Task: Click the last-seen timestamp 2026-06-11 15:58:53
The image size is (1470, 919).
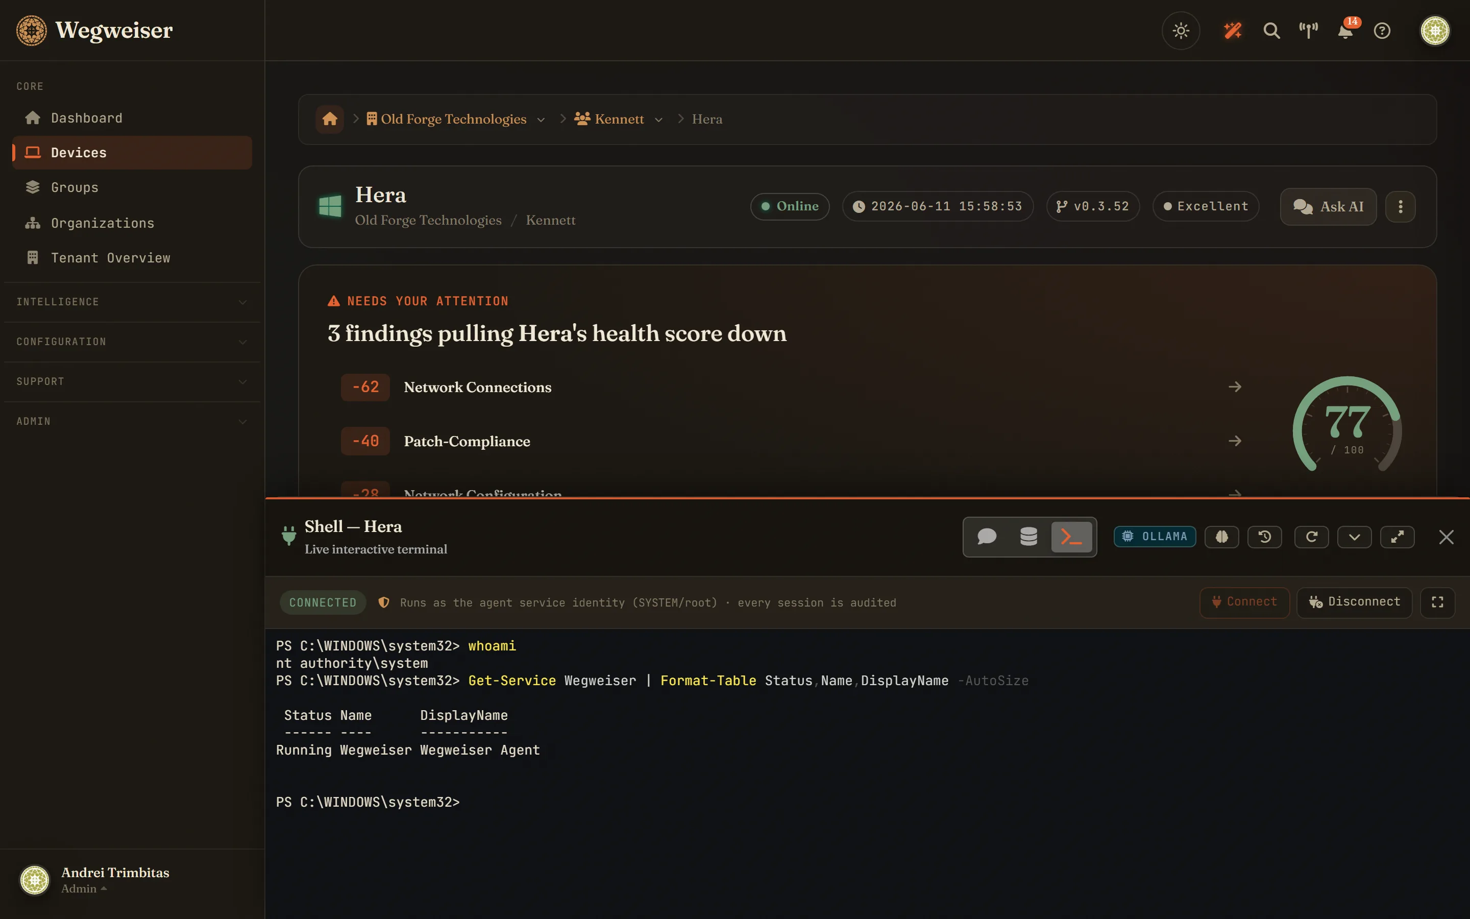Action: point(938,207)
